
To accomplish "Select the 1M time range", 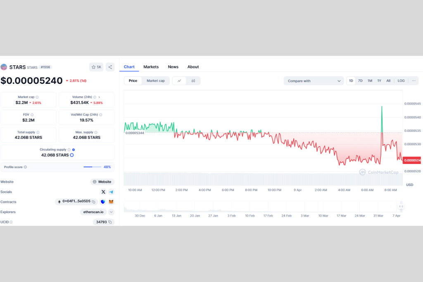I will pyautogui.click(x=370, y=81).
